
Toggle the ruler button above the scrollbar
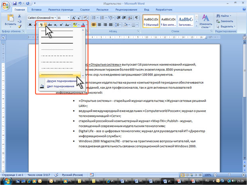[x=245, y=38]
